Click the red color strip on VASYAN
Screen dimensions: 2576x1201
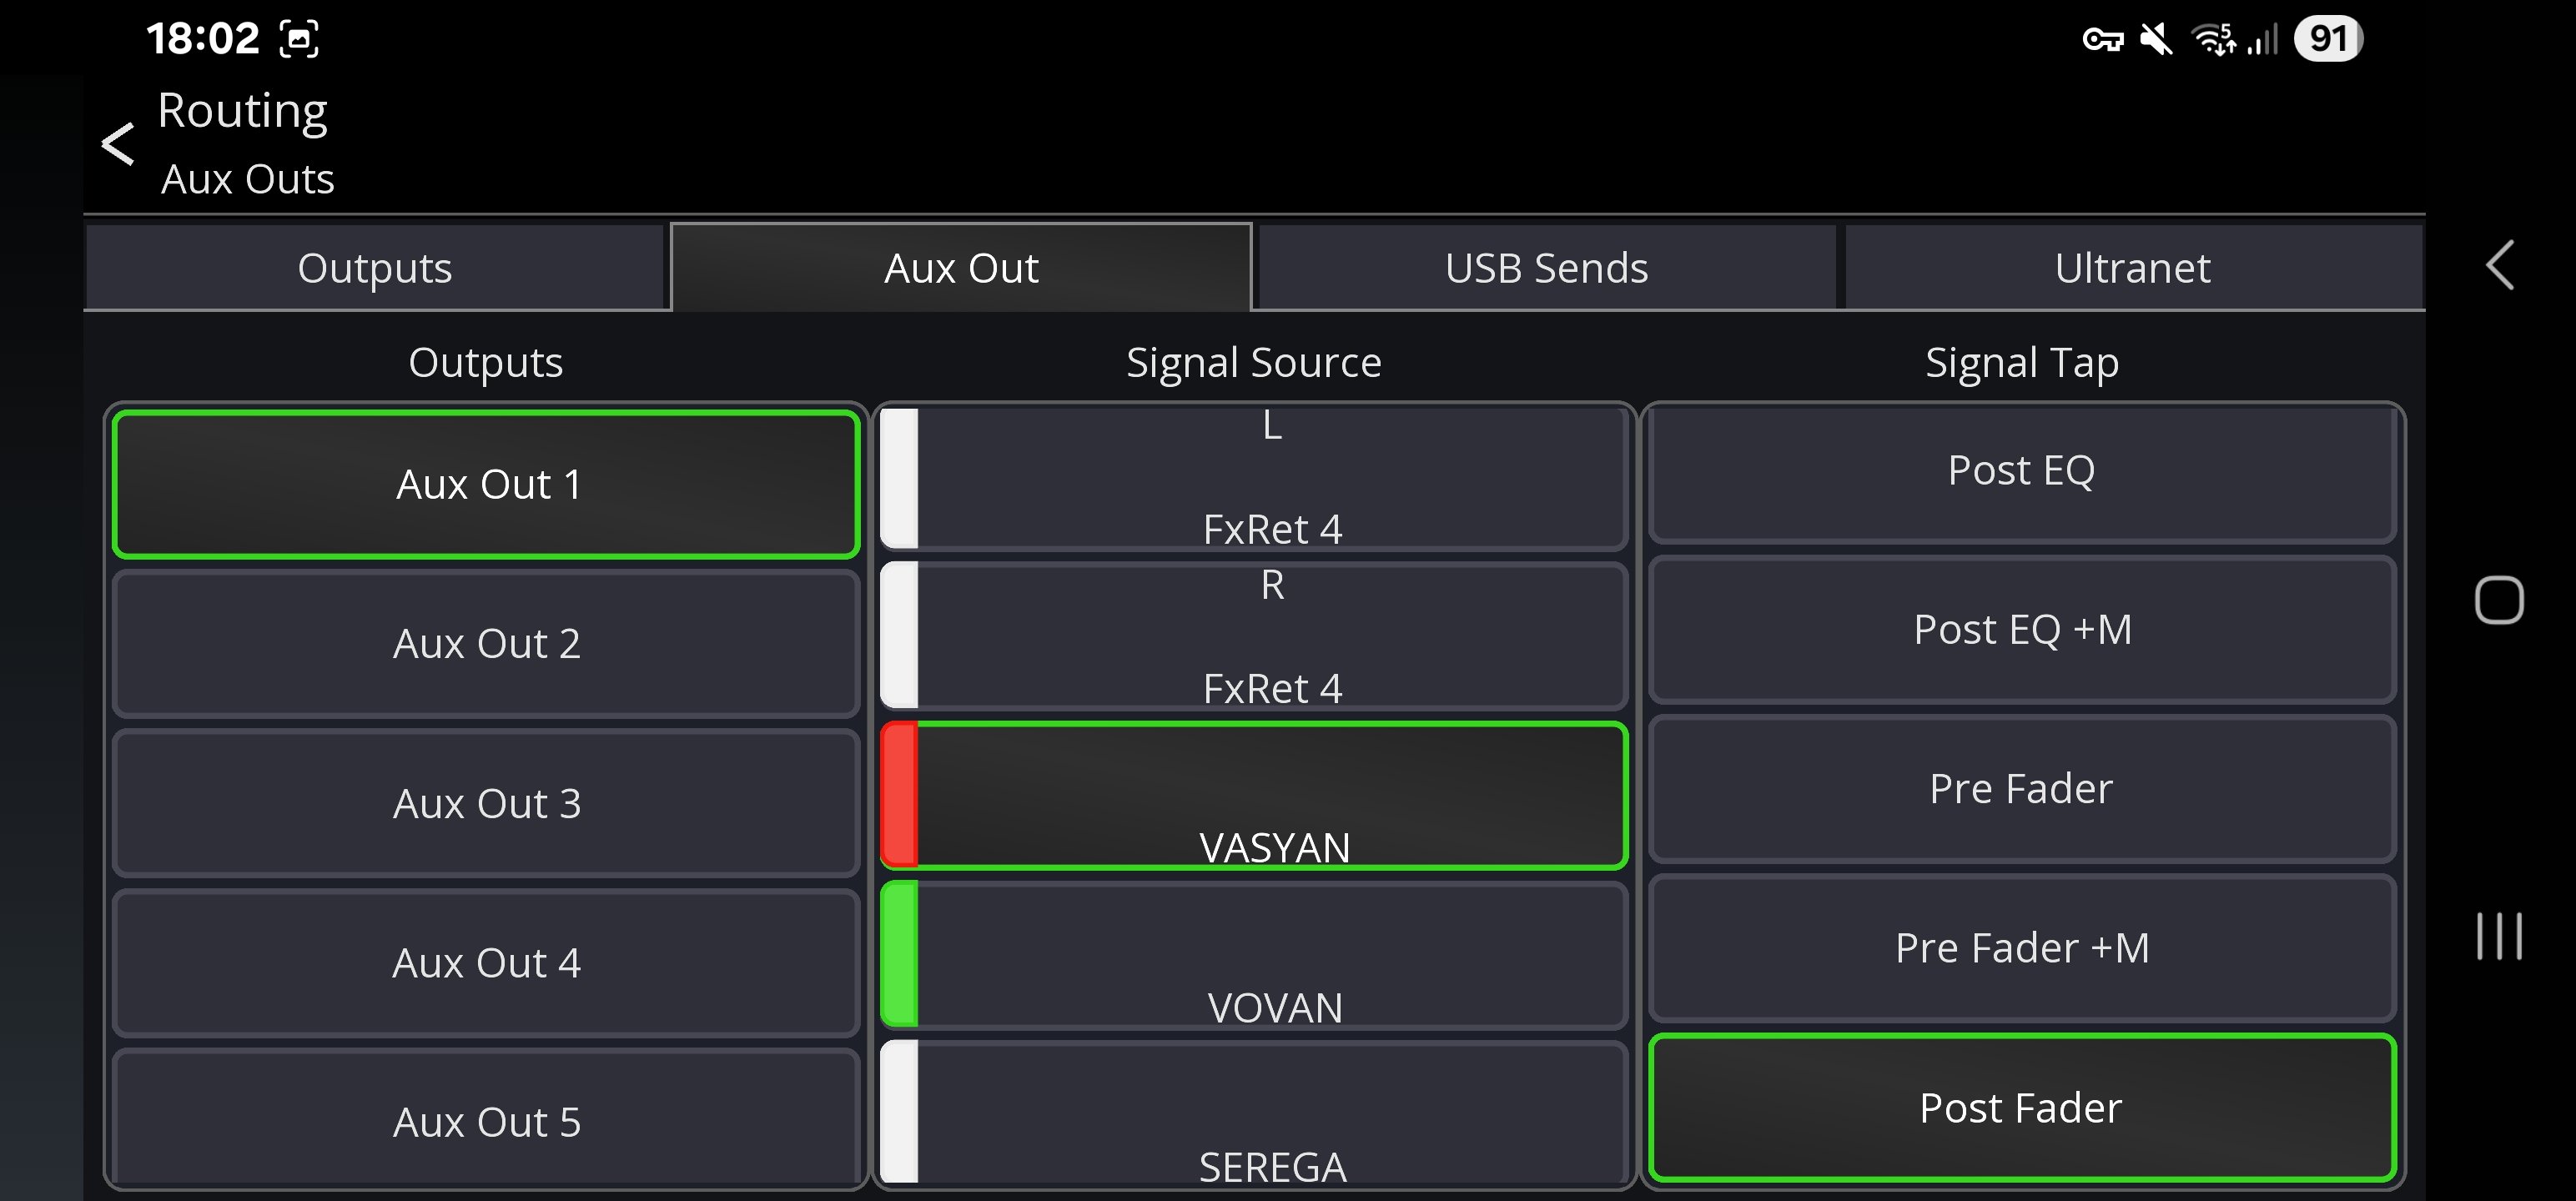(x=899, y=795)
